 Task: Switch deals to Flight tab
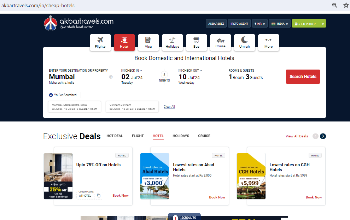tap(138, 136)
